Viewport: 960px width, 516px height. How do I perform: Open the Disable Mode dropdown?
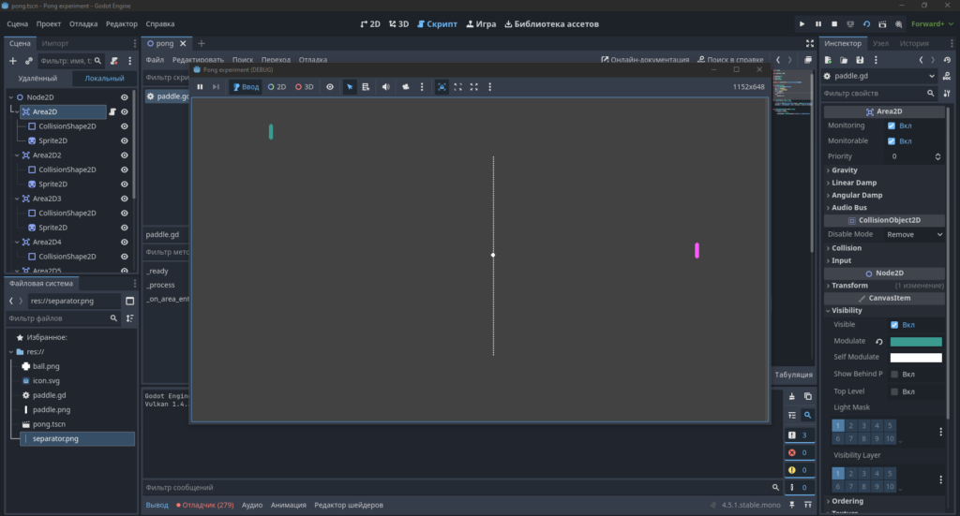click(x=915, y=235)
